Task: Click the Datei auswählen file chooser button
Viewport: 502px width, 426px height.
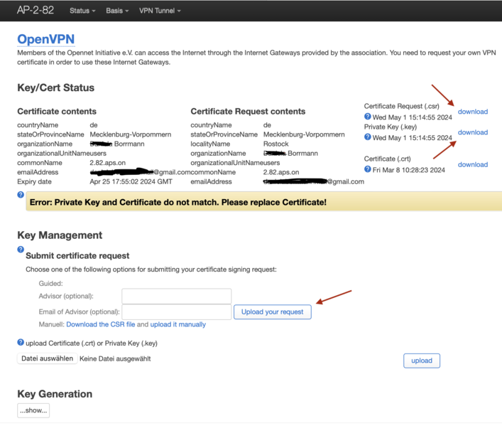Action: (x=47, y=358)
